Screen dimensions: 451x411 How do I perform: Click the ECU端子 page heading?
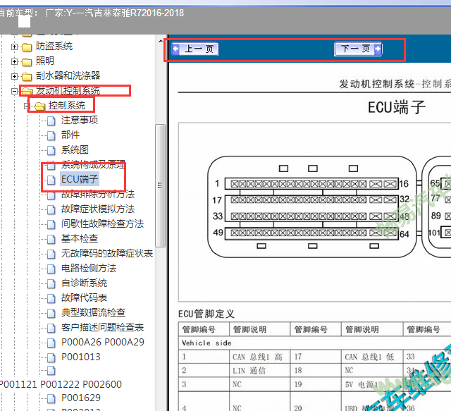(397, 107)
